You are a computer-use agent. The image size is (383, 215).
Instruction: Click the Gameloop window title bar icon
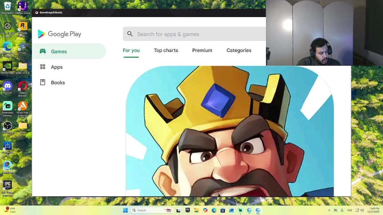click(37, 13)
